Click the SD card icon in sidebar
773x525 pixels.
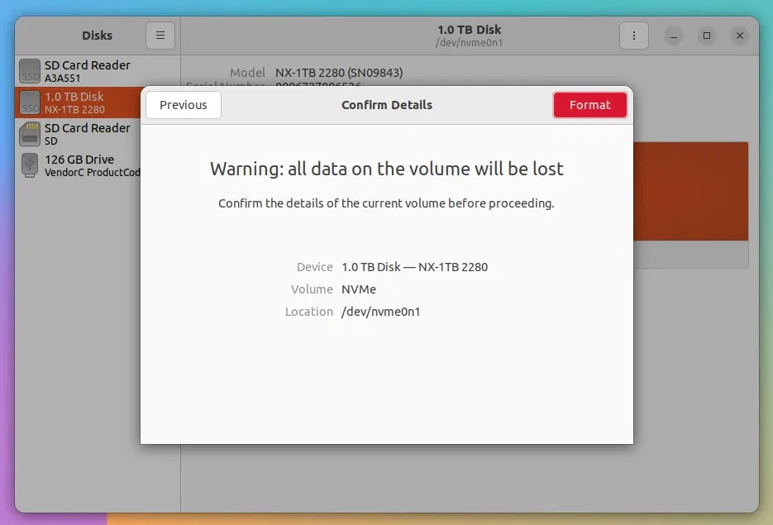click(x=30, y=134)
